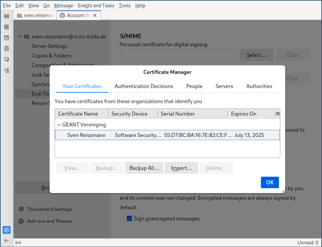Open the Tasks space

(x=6, y=48)
